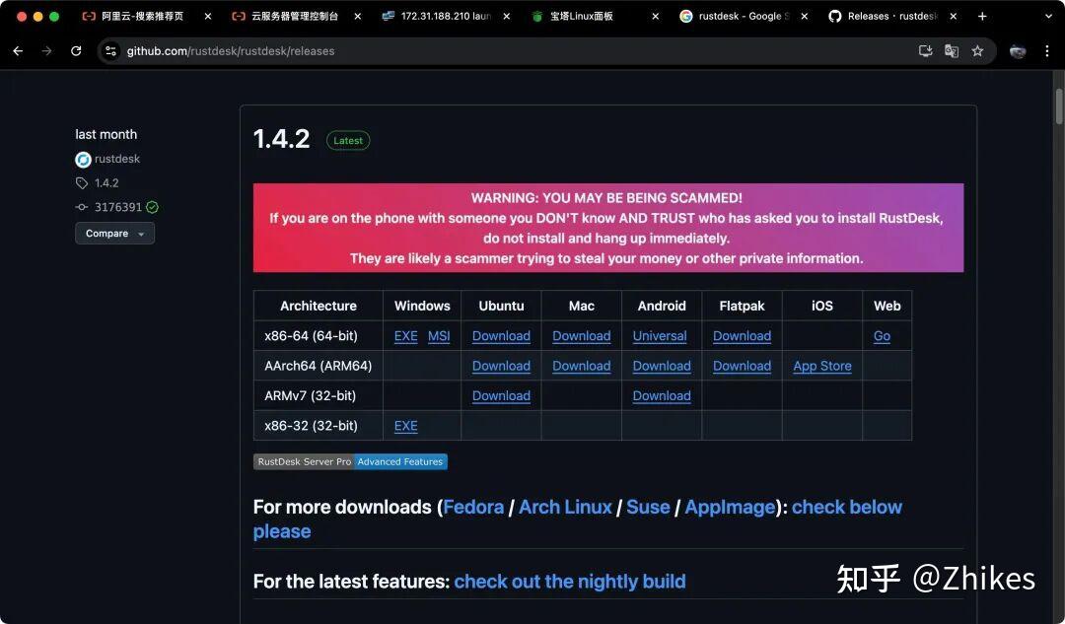Click Ubuntu ARMv7 Download link
The image size is (1065, 624).
pyautogui.click(x=501, y=396)
